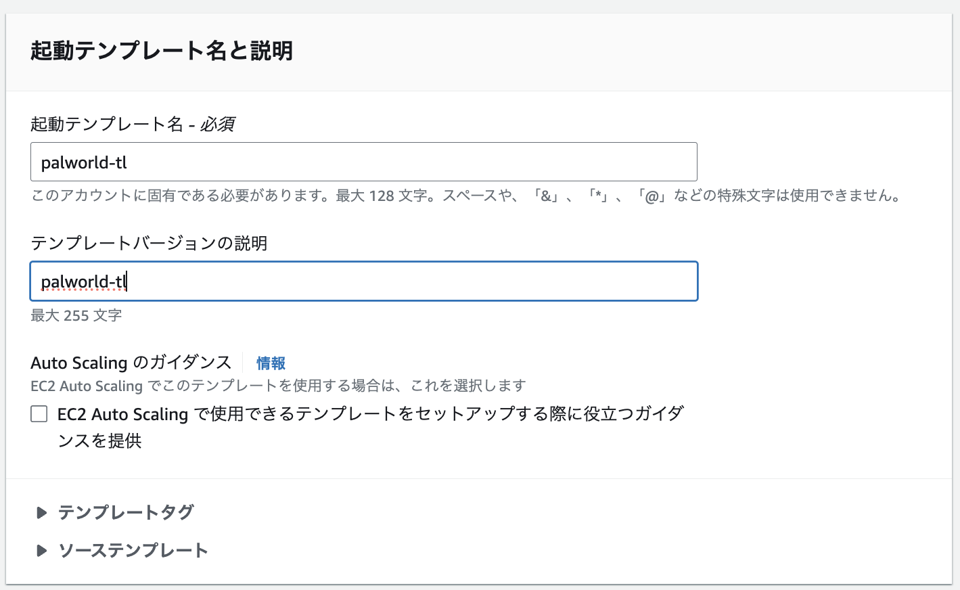This screenshot has height=590, width=960.
Task: Click the 起動テンプレート名 - 必須 field label
Action: pyautogui.click(x=133, y=124)
